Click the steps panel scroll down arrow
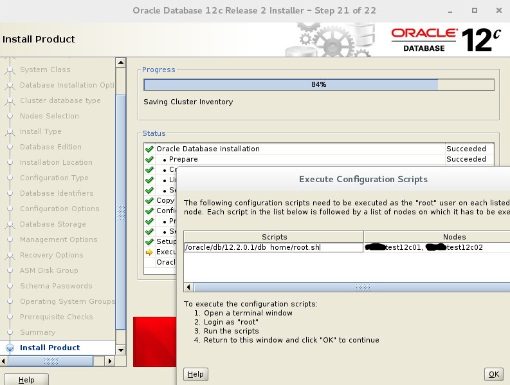The width and height of the screenshot is (510, 385). [x=121, y=350]
